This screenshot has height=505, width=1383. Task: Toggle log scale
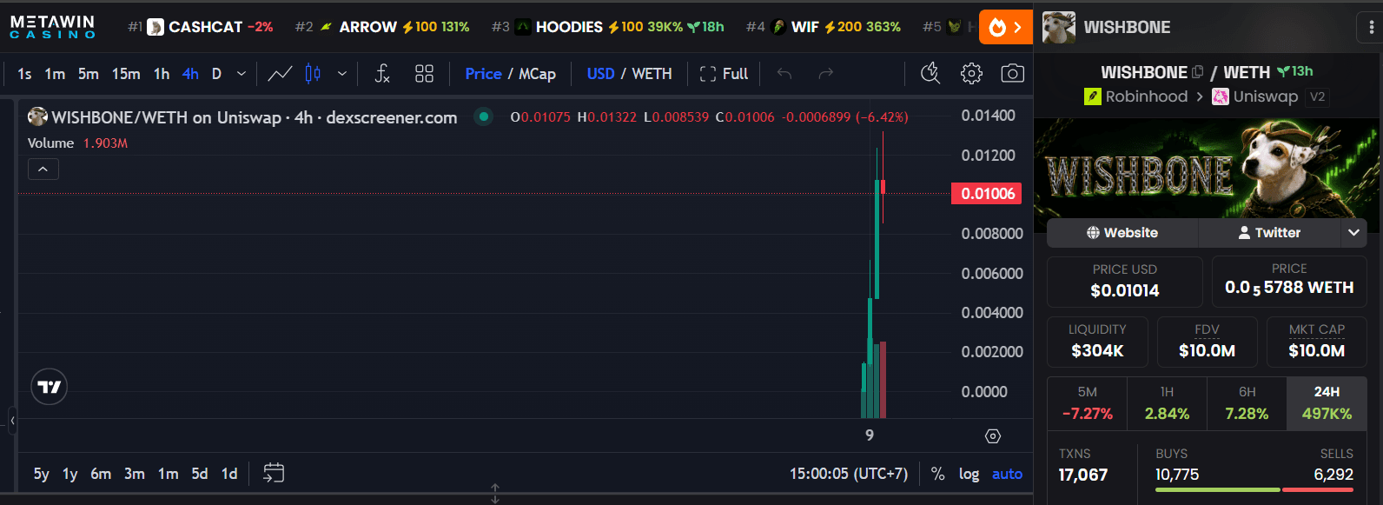[969, 474]
